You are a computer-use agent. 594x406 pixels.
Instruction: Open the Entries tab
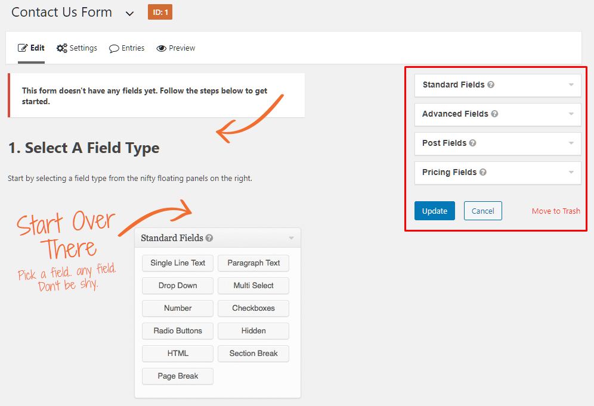[127, 48]
